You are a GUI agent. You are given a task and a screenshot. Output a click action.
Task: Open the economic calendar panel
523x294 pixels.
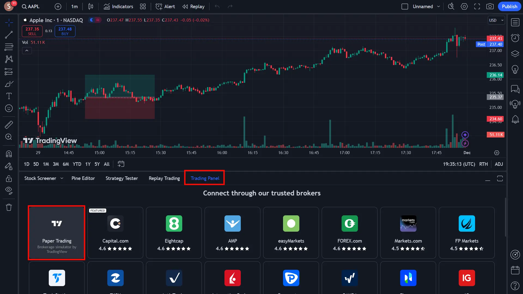[515, 270]
